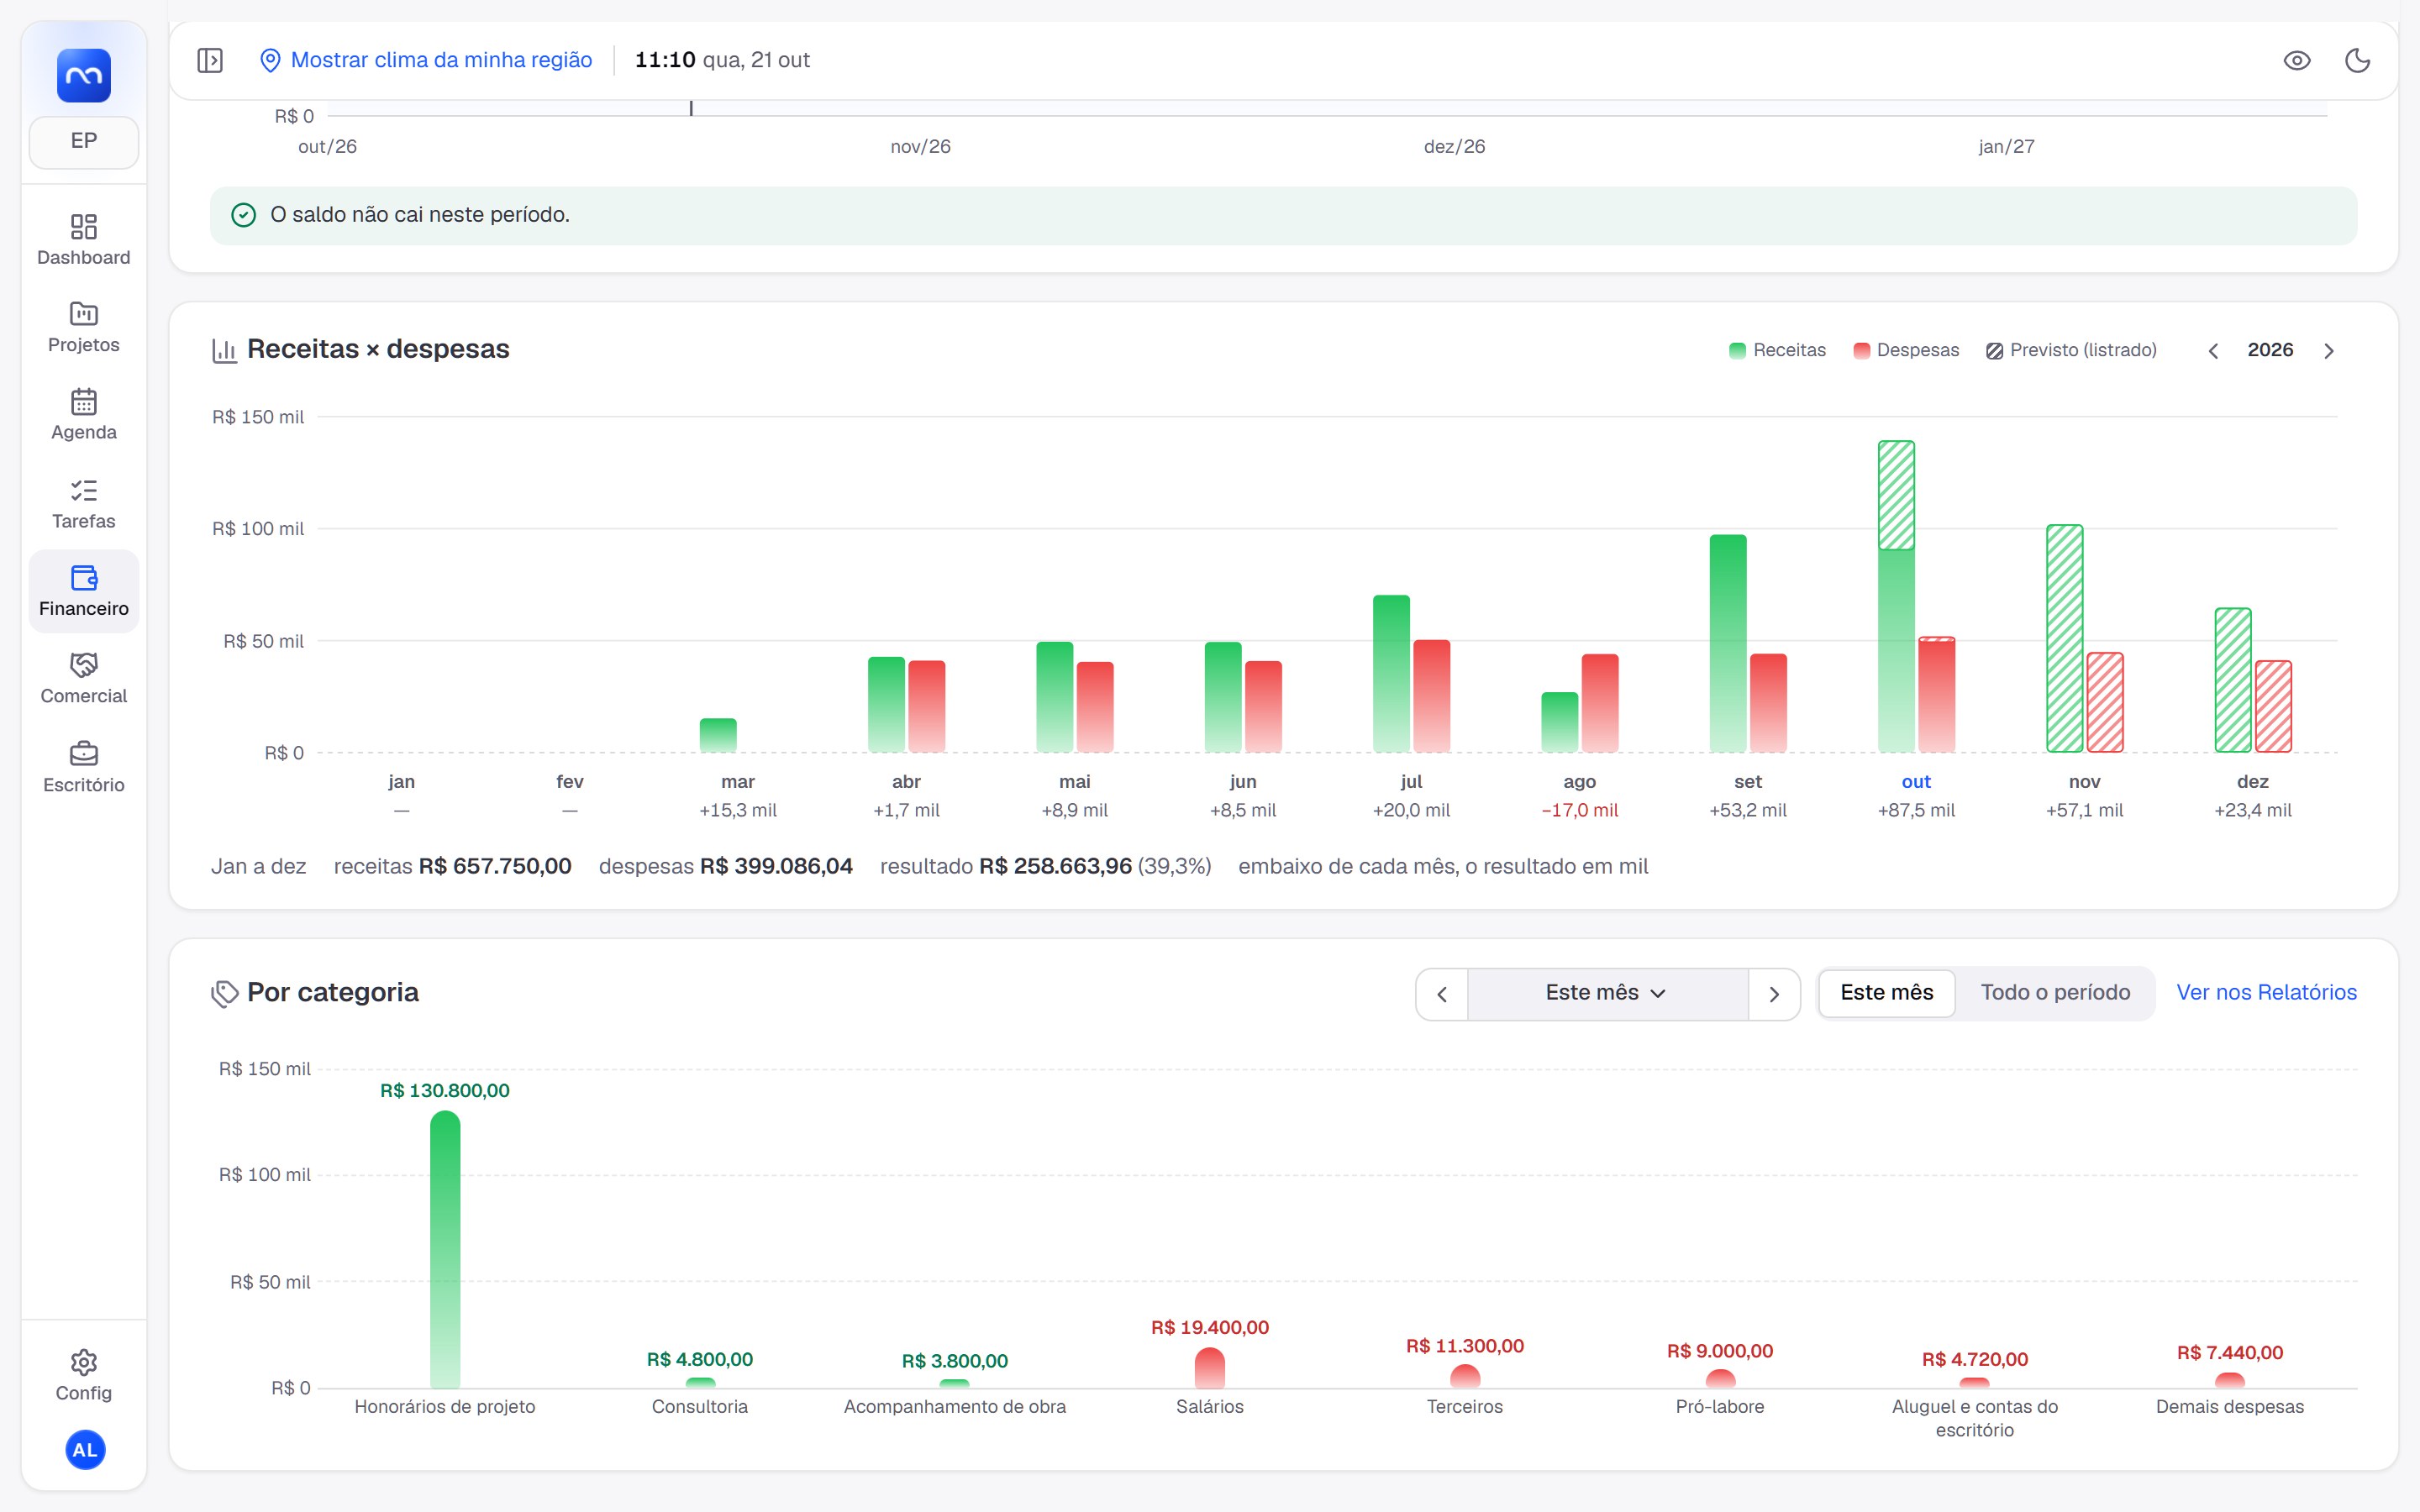The image size is (2420, 1512).
Task: Collapse sidebar with panel toggle icon
Action: click(210, 60)
